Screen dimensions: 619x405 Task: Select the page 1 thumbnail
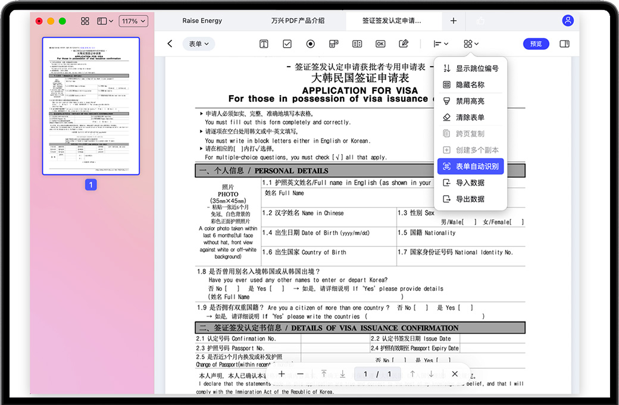pos(90,106)
